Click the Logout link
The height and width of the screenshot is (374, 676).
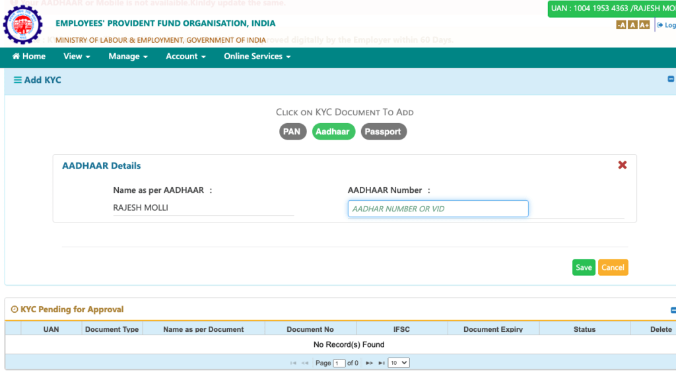[x=667, y=25]
